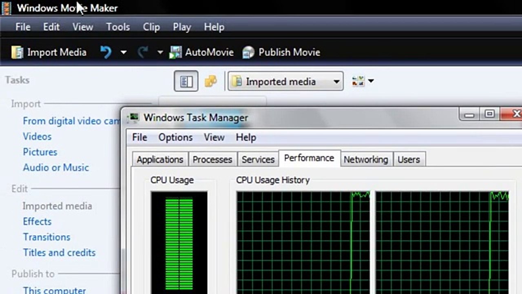Image resolution: width=522 pixels, height=294 pixels.
Task: Minimize the Windows Task Manager window
Action: (469, 114)
